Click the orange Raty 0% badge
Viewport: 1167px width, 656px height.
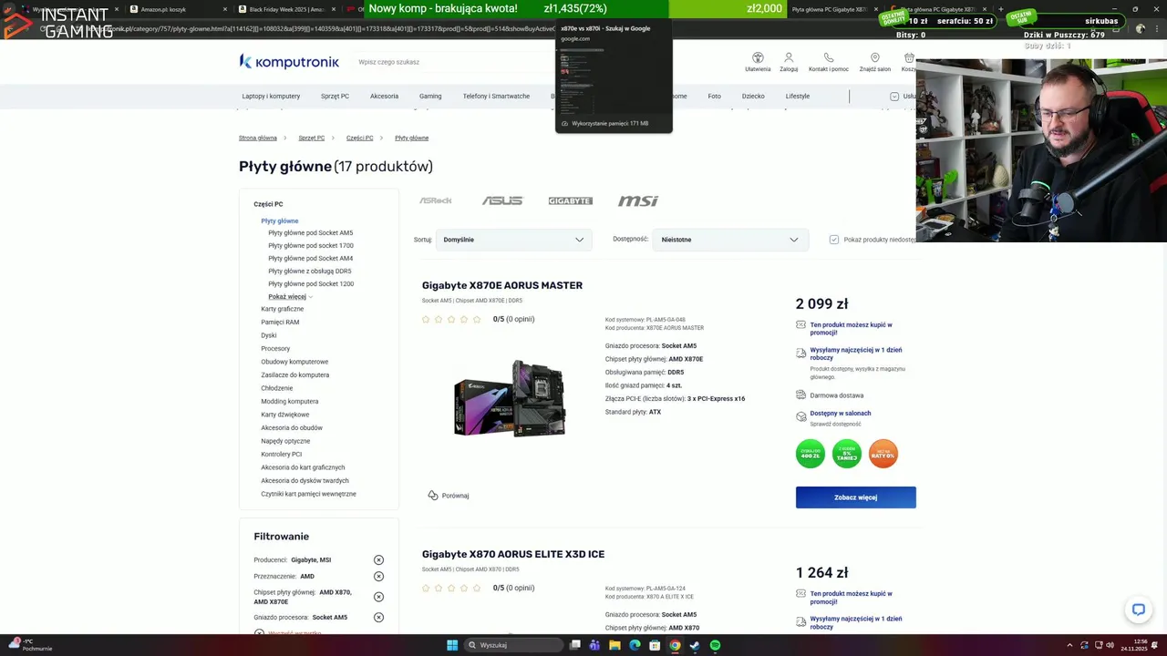[883, 453]
